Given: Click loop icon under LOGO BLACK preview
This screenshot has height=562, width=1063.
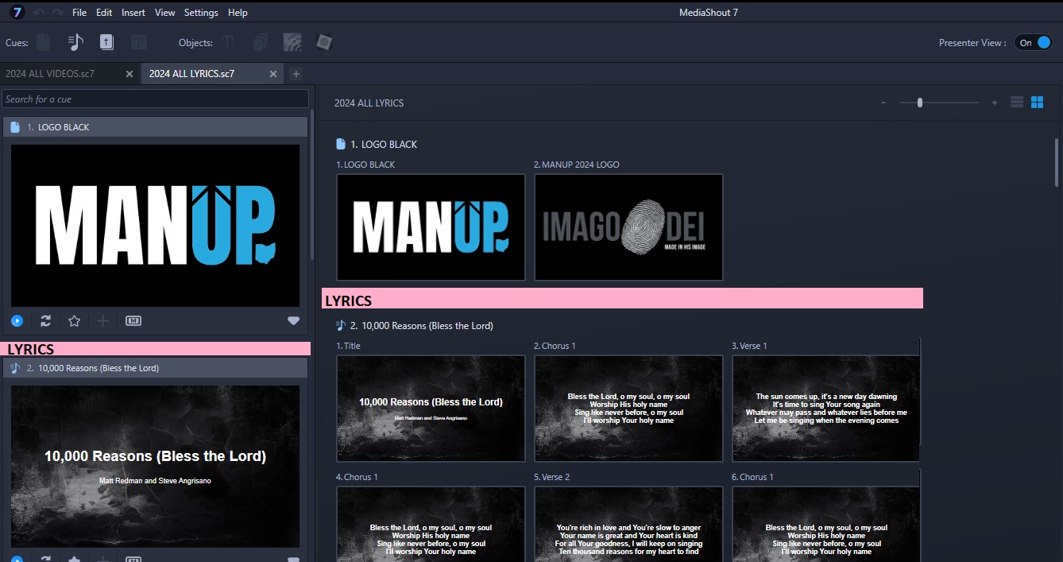Looking at the screenshot, I should click(45, 321).
